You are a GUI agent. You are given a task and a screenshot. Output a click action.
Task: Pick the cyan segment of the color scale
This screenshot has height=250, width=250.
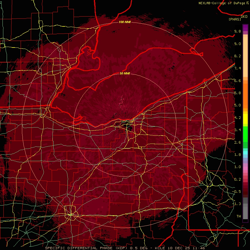(x=245, y=153)
